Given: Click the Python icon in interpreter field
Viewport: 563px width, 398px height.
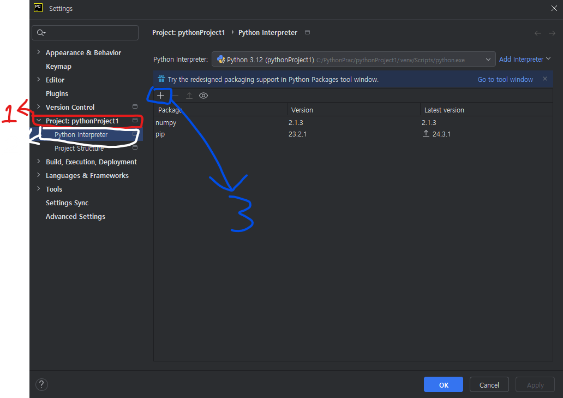Looking at the screenshot, I should [221, 60].
